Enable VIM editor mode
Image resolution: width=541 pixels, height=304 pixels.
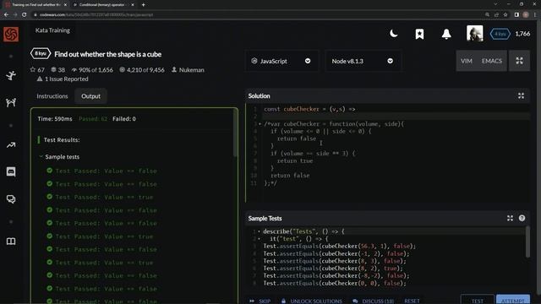coord(467,61)
